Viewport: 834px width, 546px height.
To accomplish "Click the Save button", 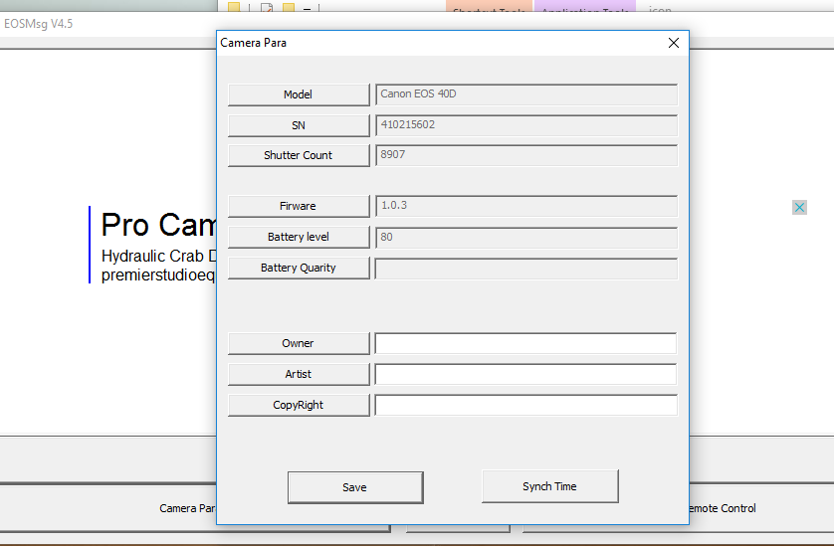I will click(x=355, y=487).
